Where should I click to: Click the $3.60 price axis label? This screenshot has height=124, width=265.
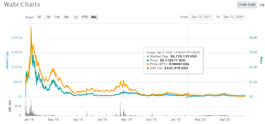coord(253,52)
